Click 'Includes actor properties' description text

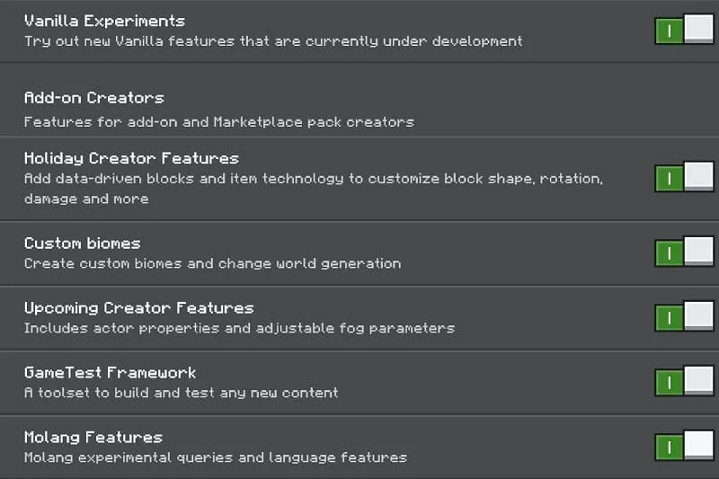[239, 329]
